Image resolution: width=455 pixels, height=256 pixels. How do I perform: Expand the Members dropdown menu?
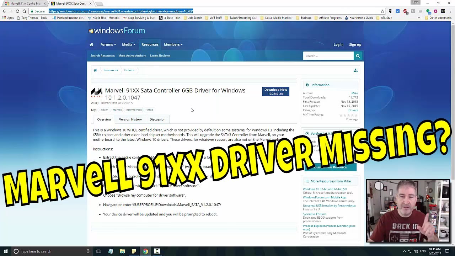[x=173, y=44]
